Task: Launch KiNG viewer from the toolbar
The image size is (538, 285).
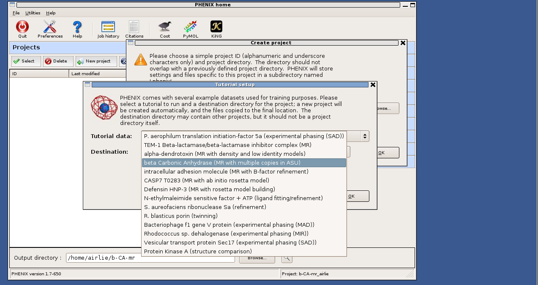Action: [216, 28]
